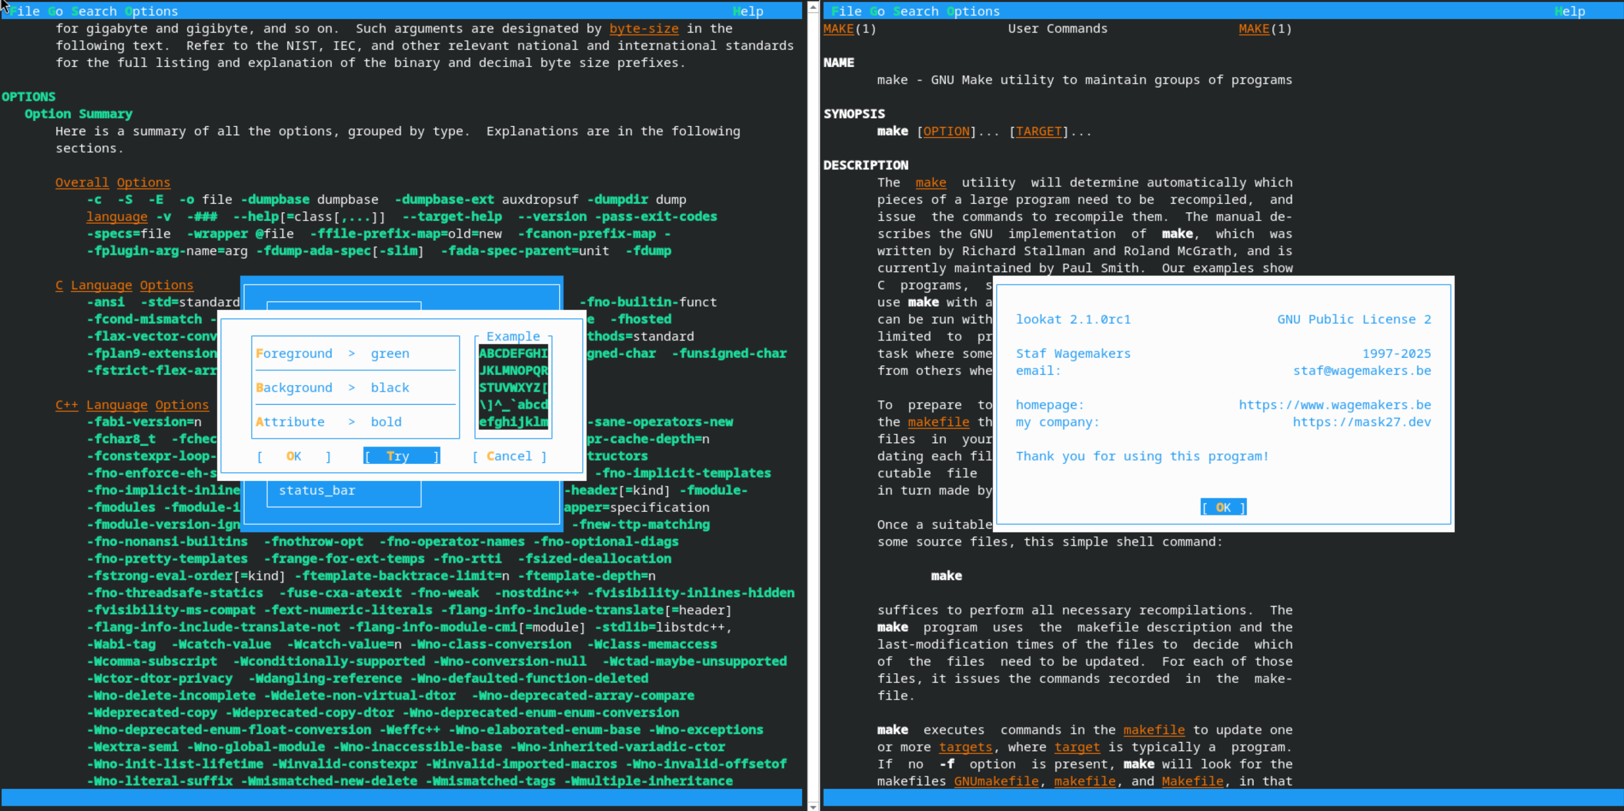Select the status_bar item in the list
This screenshot has height=811, width=1624.
pyautogui.click(x=317, y=490)
